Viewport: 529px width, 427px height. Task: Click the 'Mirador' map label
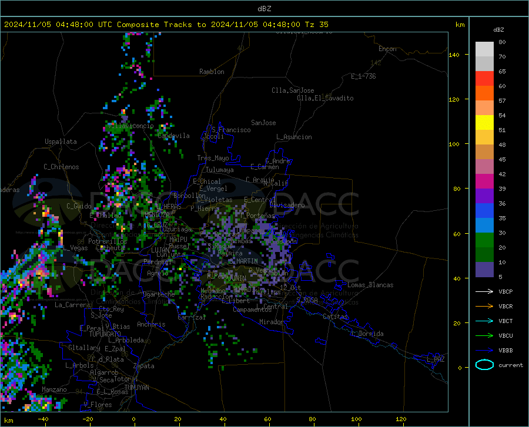point(272,322)
